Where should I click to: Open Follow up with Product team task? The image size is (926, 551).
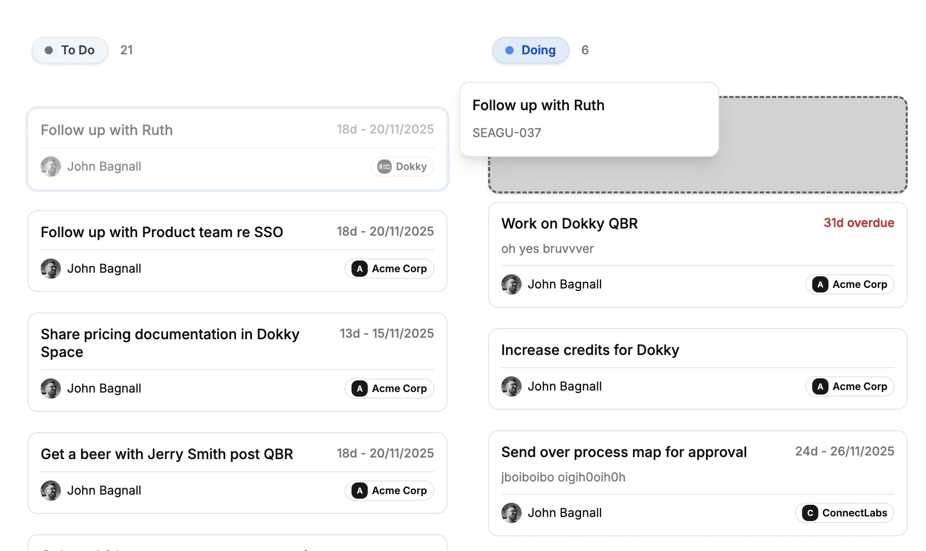coord(162,232)
